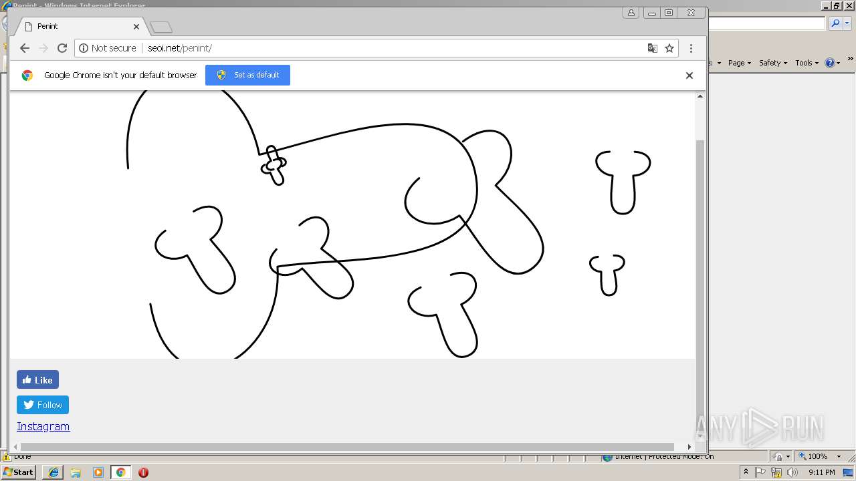Open the Translate this page icon
The height and width of the screenshot is (481, 856).
pos(653,48)
